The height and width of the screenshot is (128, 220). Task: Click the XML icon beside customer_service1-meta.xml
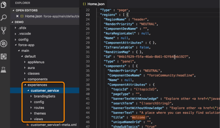28,125
